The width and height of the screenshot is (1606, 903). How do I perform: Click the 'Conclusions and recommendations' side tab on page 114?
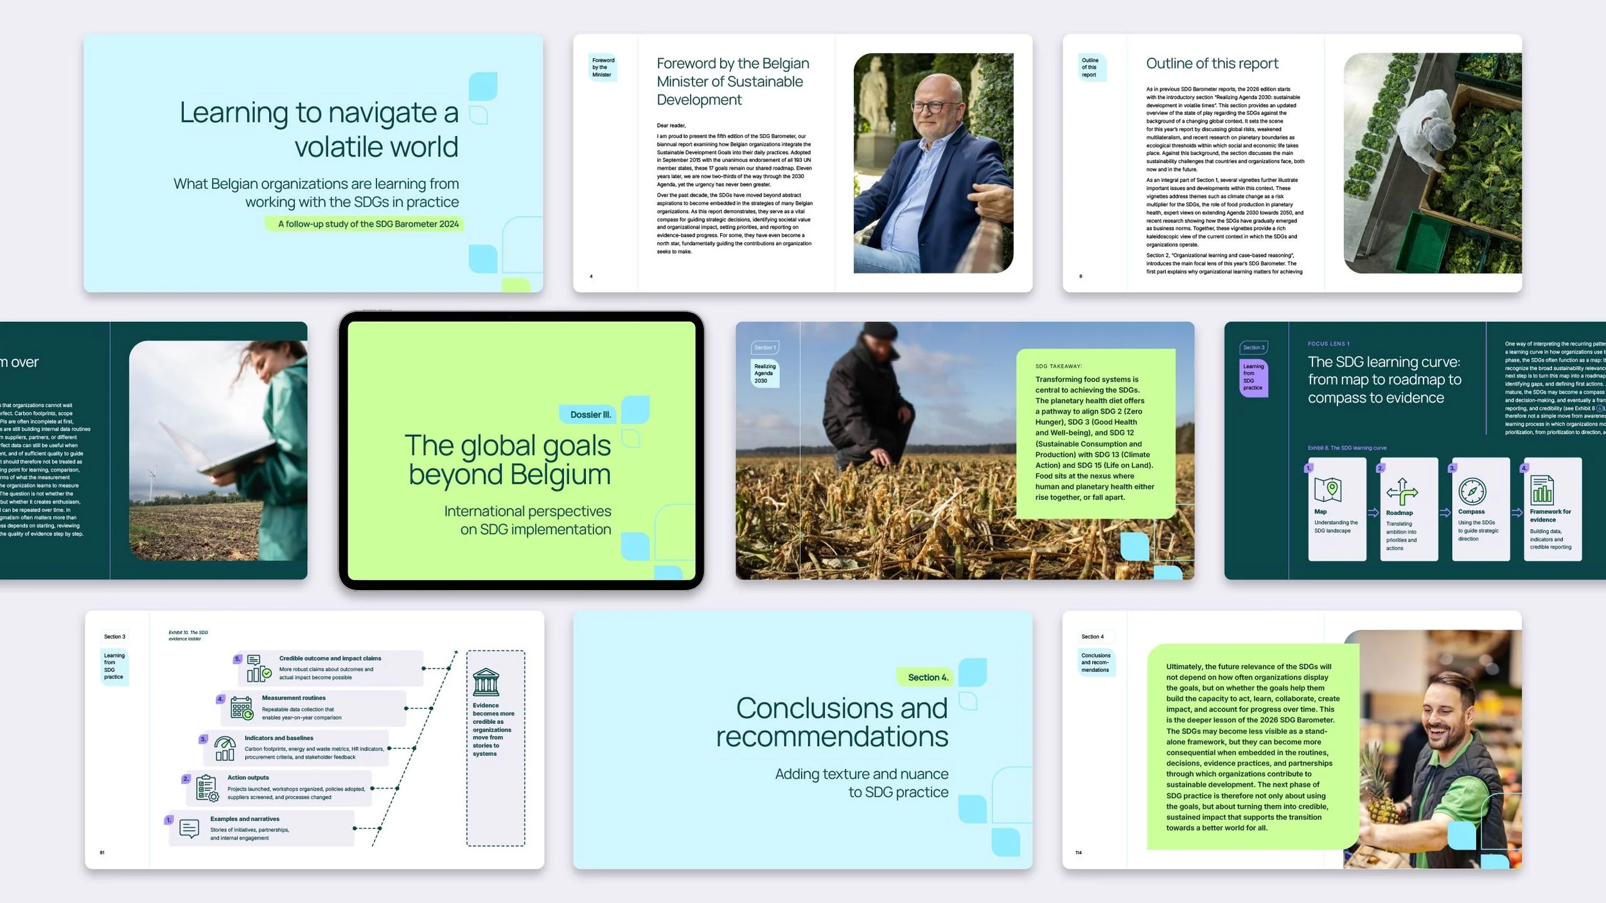[1095, 662]
